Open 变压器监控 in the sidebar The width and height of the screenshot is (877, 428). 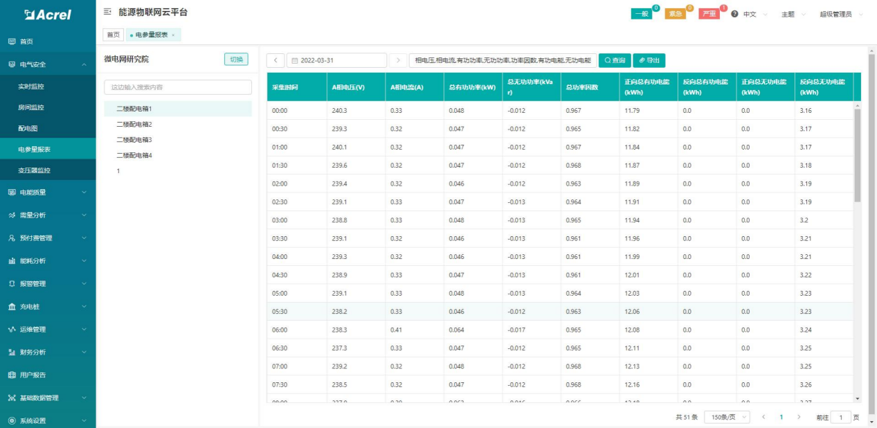point(48,170)
